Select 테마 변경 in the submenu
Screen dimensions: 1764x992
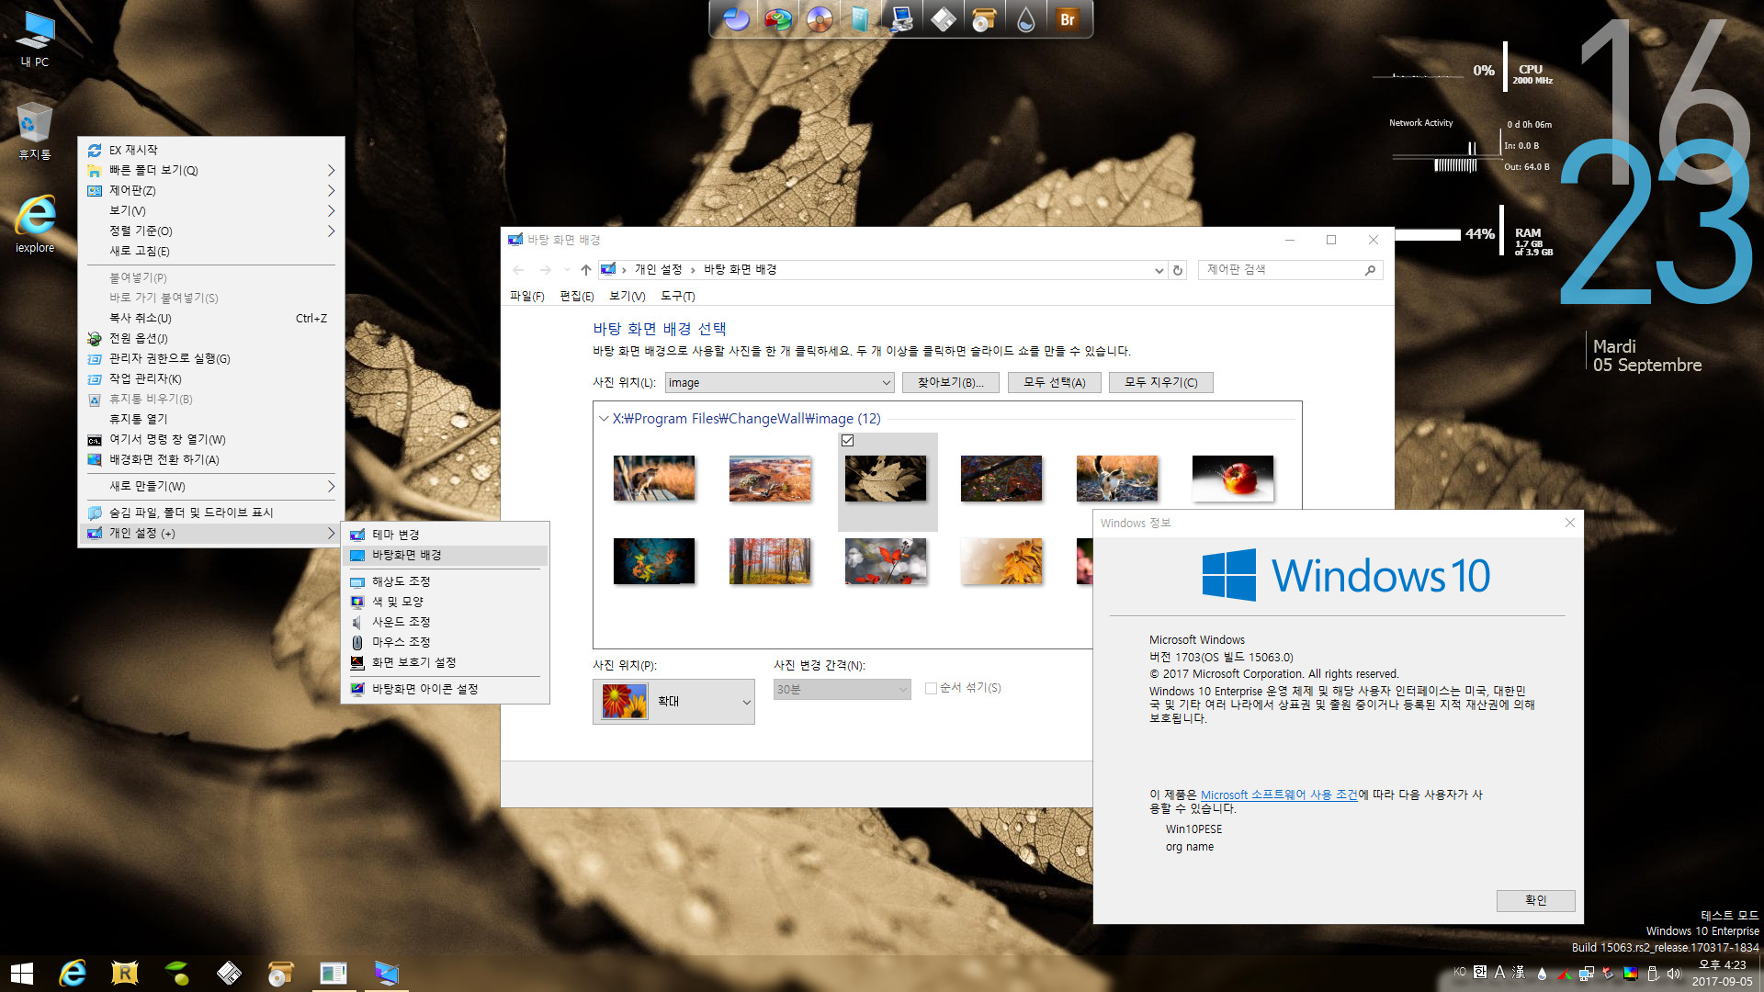[446, 535]
